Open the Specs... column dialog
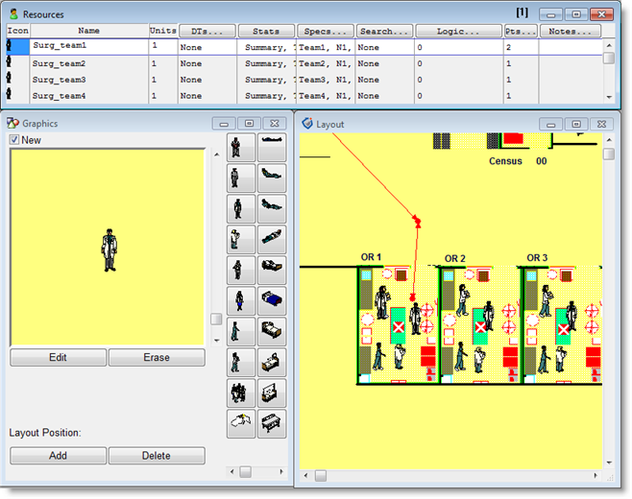 click(x=326, y=32)
